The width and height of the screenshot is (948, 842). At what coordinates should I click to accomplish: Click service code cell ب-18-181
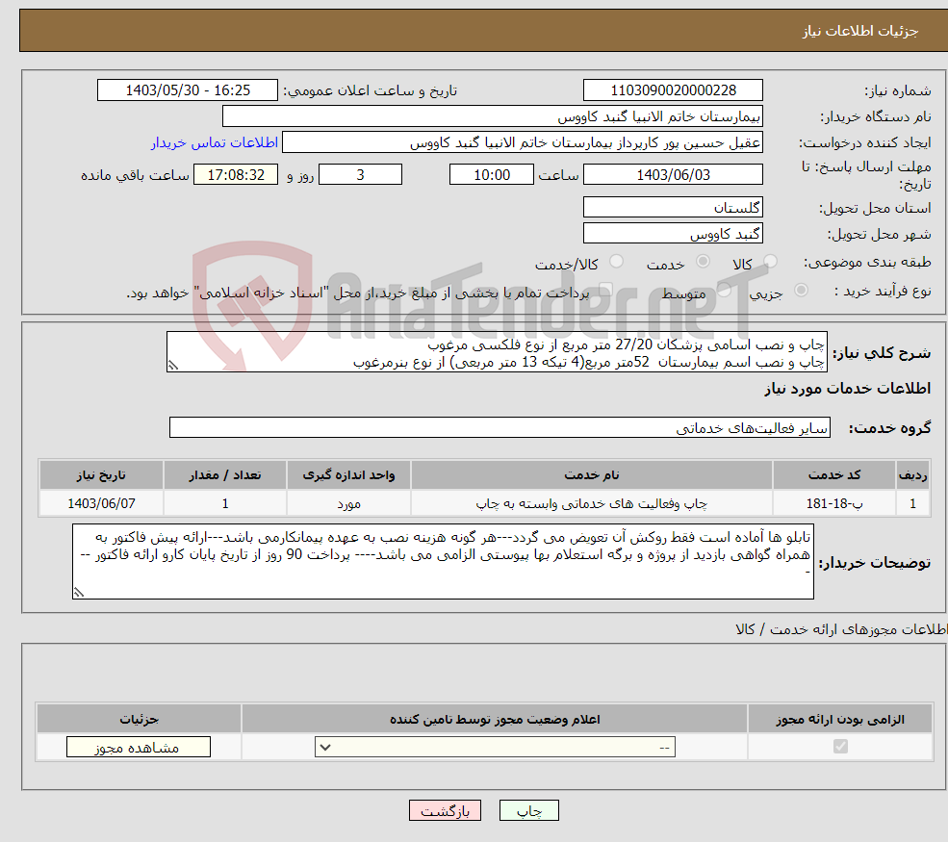[x=833, y=503]
